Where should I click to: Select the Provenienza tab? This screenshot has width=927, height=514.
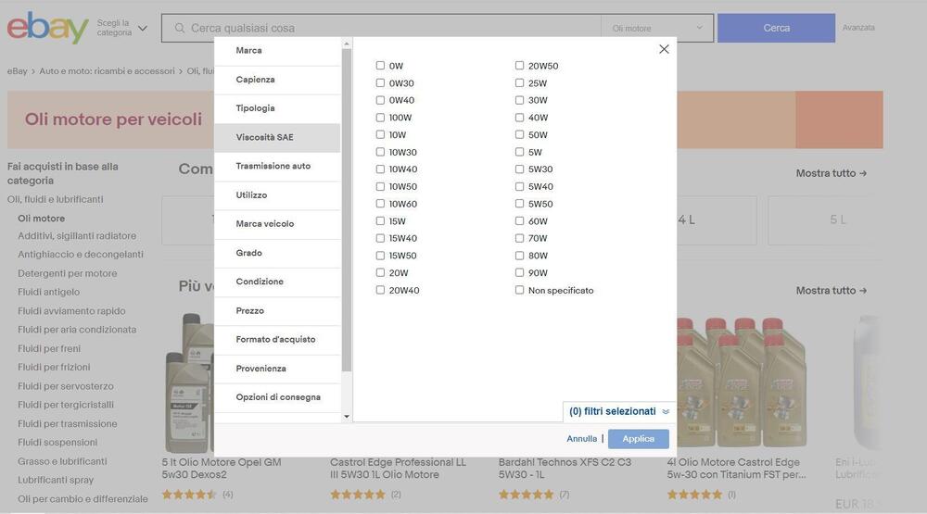point(277,370)
